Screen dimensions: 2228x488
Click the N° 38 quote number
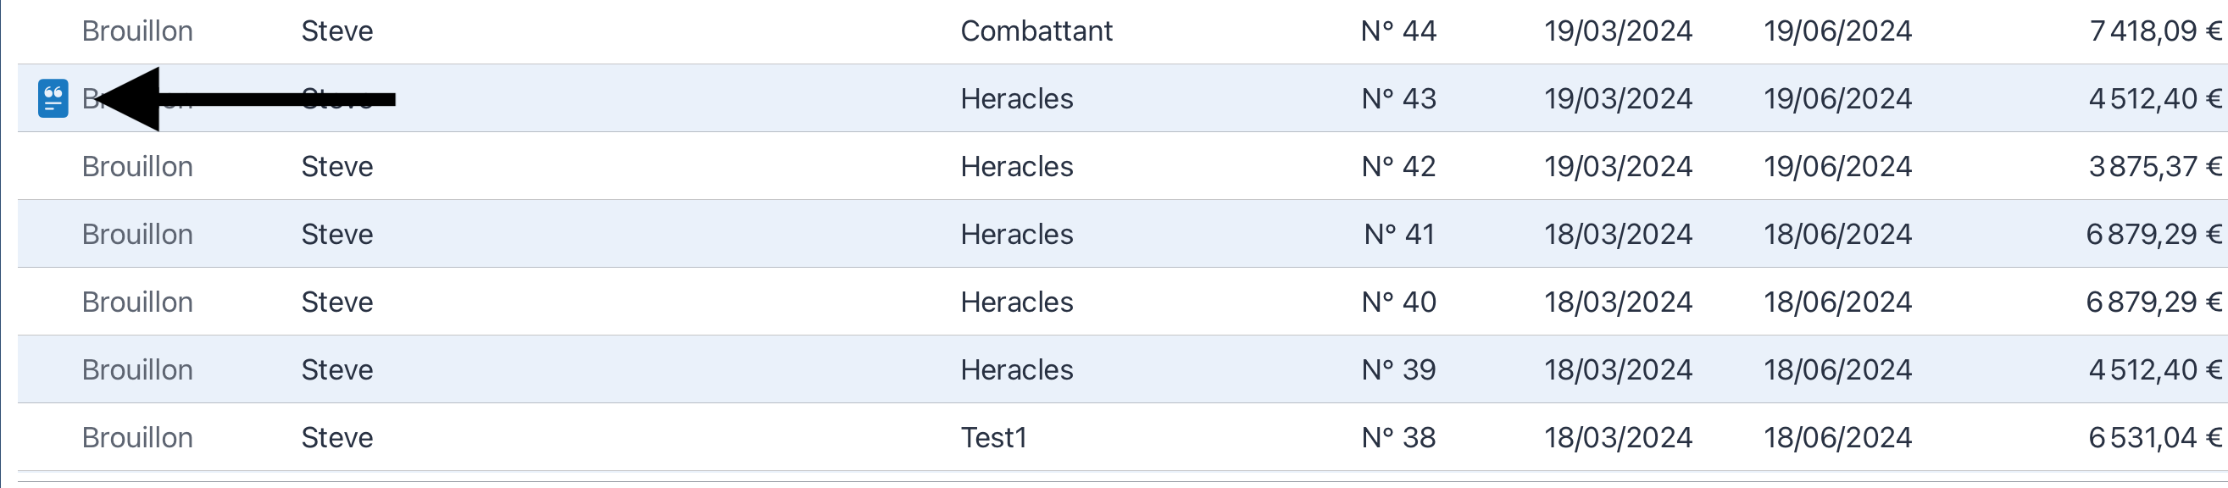coord(1398,438)
